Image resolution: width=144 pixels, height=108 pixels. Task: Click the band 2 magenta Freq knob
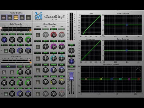(x=54, y=47)
